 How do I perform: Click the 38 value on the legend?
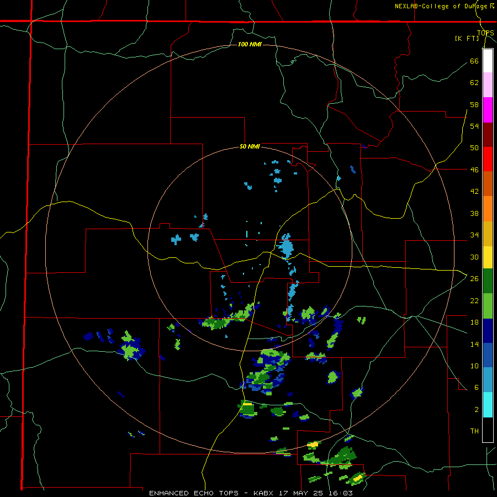474,213
